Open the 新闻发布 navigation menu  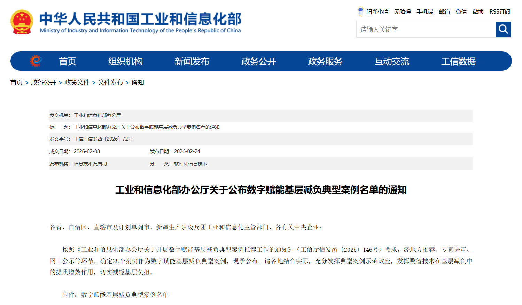[192, 61]
